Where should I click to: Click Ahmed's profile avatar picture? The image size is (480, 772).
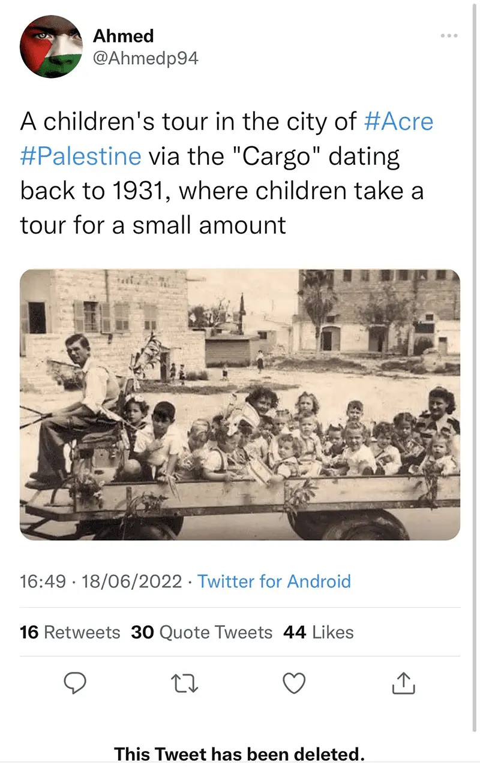point(50,47)
